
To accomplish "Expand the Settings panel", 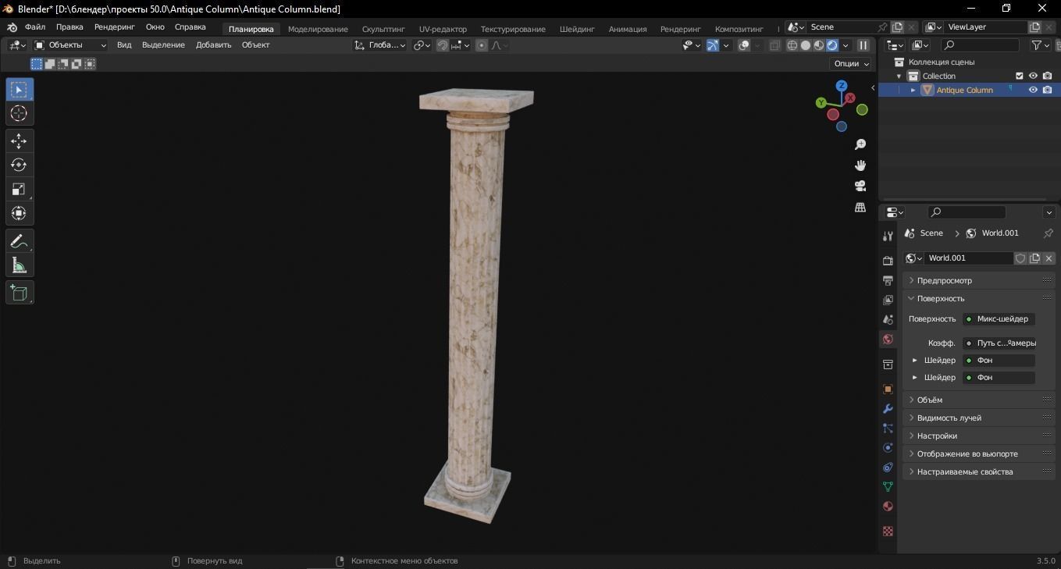I will 979,436.
